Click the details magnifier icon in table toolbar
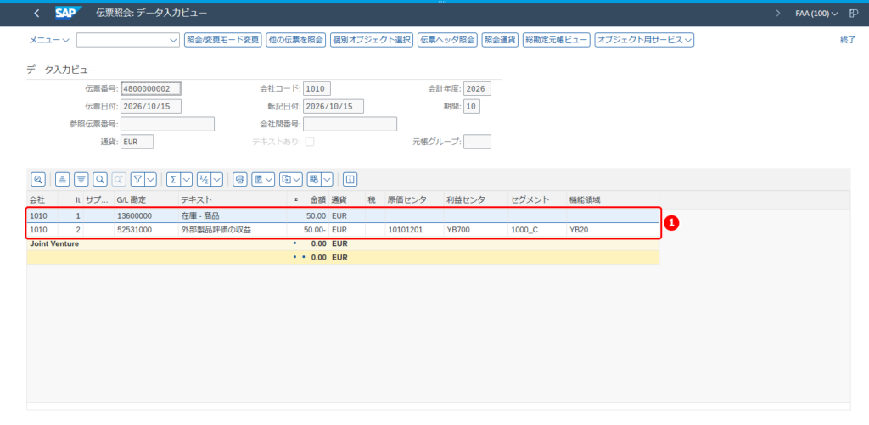The image size is (869, 425). tap(37, 179)
